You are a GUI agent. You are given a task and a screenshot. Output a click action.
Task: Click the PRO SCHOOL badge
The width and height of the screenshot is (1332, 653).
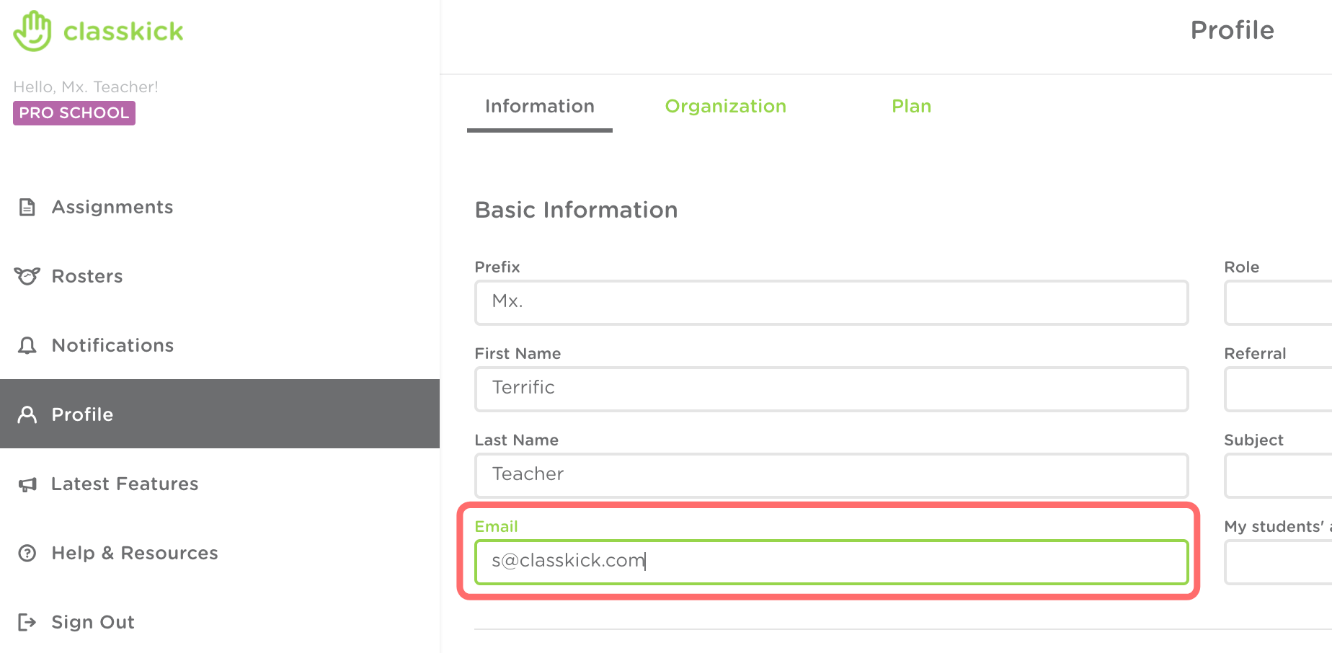point(74,113)
